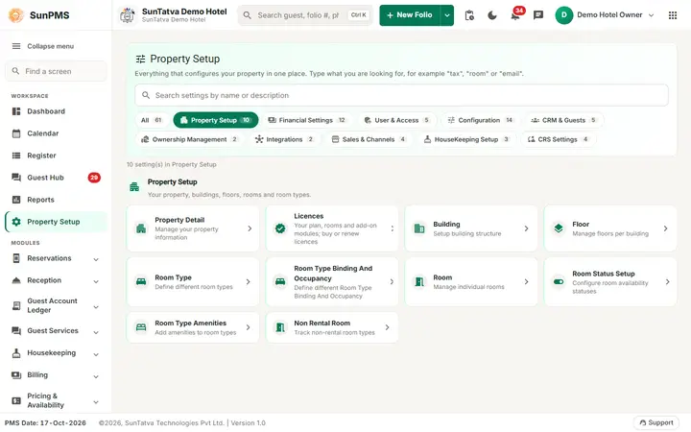Screen dimensions: 691x432
Task: Open the Room Status Setup card title
Action: click(604, 274)
